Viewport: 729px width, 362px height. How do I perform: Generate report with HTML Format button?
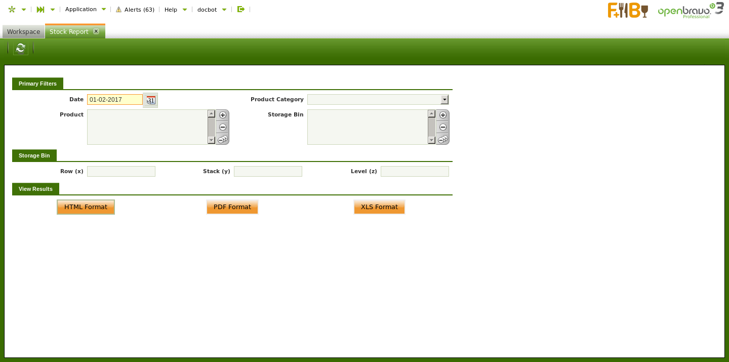(x=86, y=207)
